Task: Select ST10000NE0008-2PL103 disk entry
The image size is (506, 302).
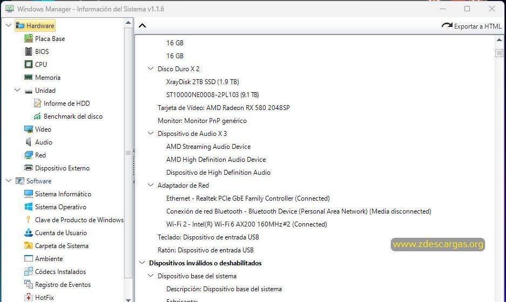Action: coord(213,95)
